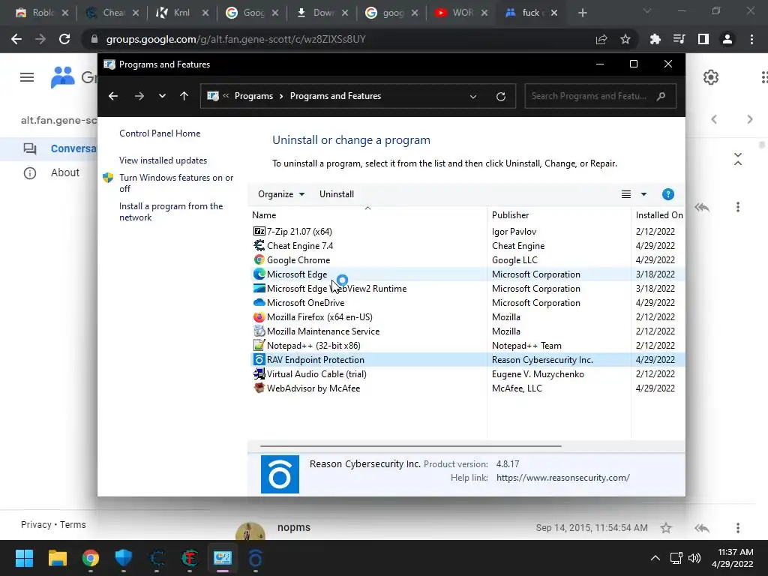Open RAV Endpoint Protection taskbar icon
Image resolution: width=768 pixels, height=576 pixels.
tap(256, 558)
